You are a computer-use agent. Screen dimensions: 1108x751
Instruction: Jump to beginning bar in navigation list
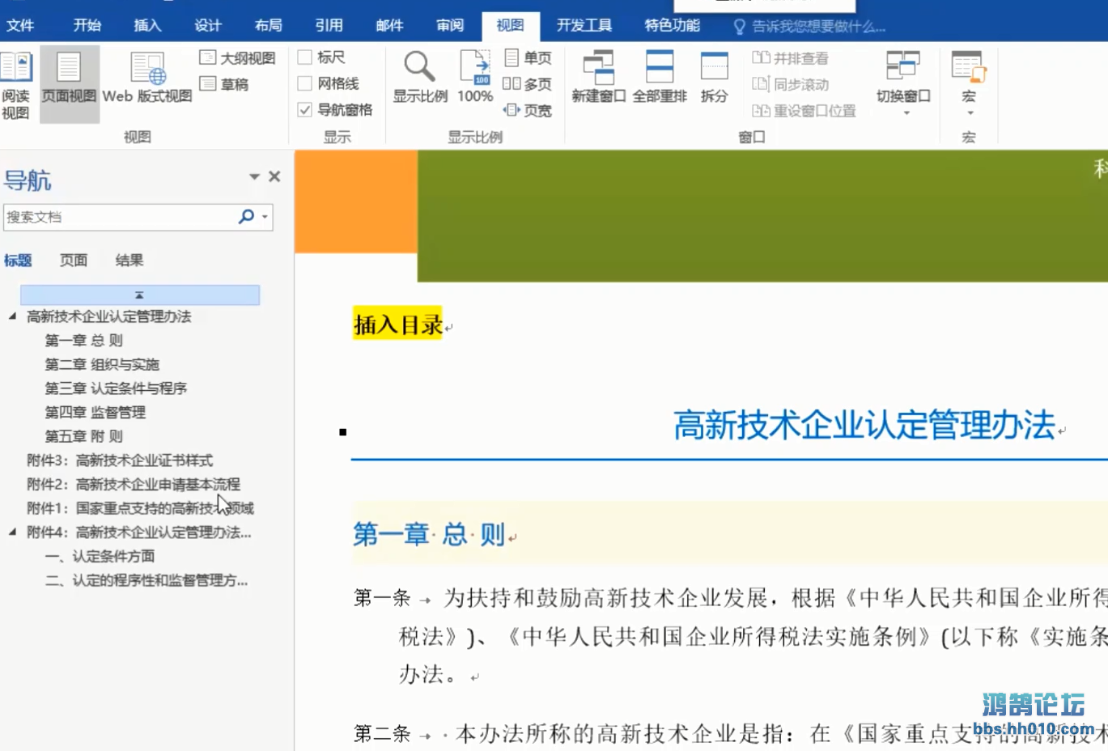[x=140, y=295]
